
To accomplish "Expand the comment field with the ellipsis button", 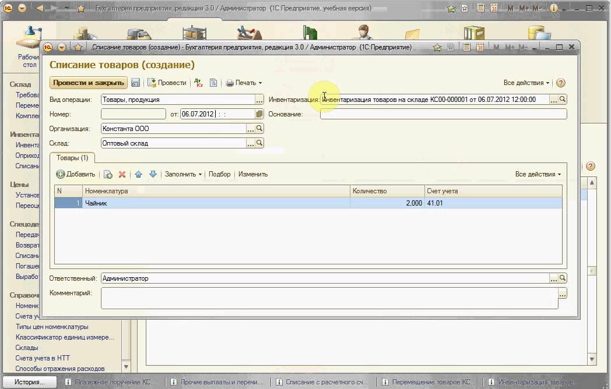I will [x=562, y=295].
